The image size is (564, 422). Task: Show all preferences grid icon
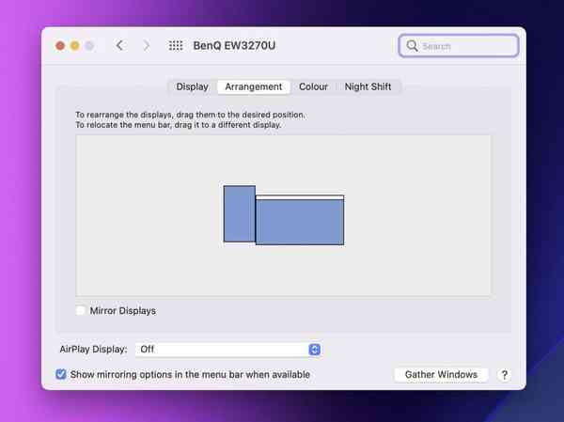click(x=176, y=46)
